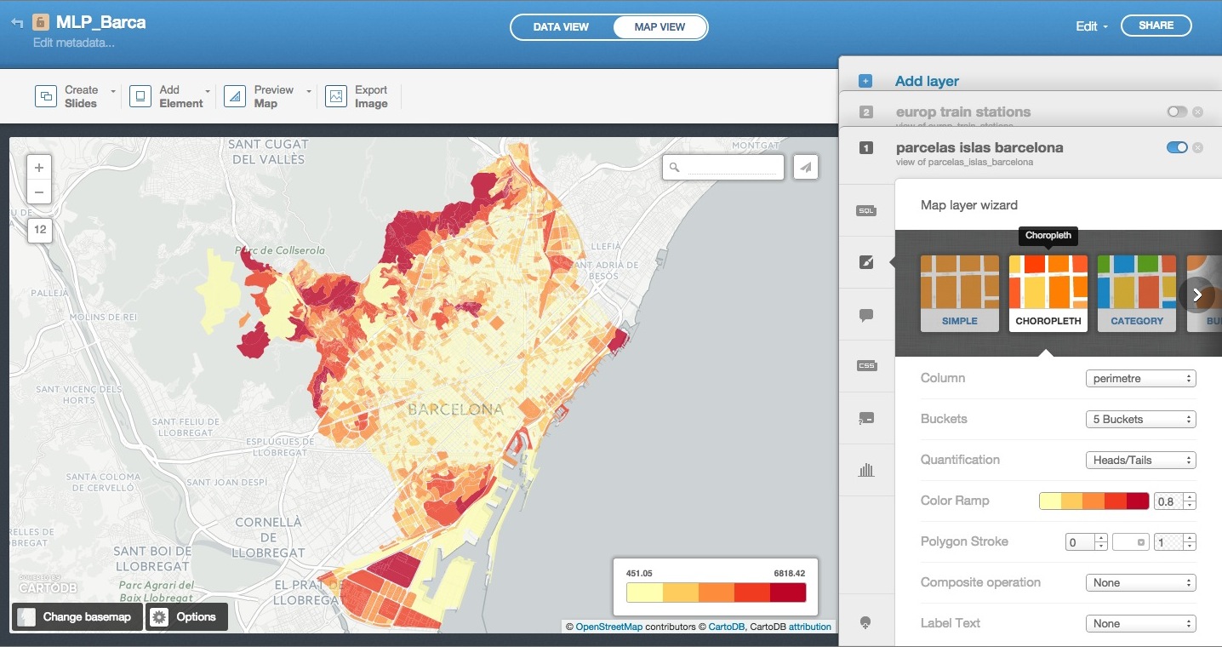Viewport: 1222px width, 647px height.
Task: Open the filters histogram icon
Action: click(x=866, y=470)
